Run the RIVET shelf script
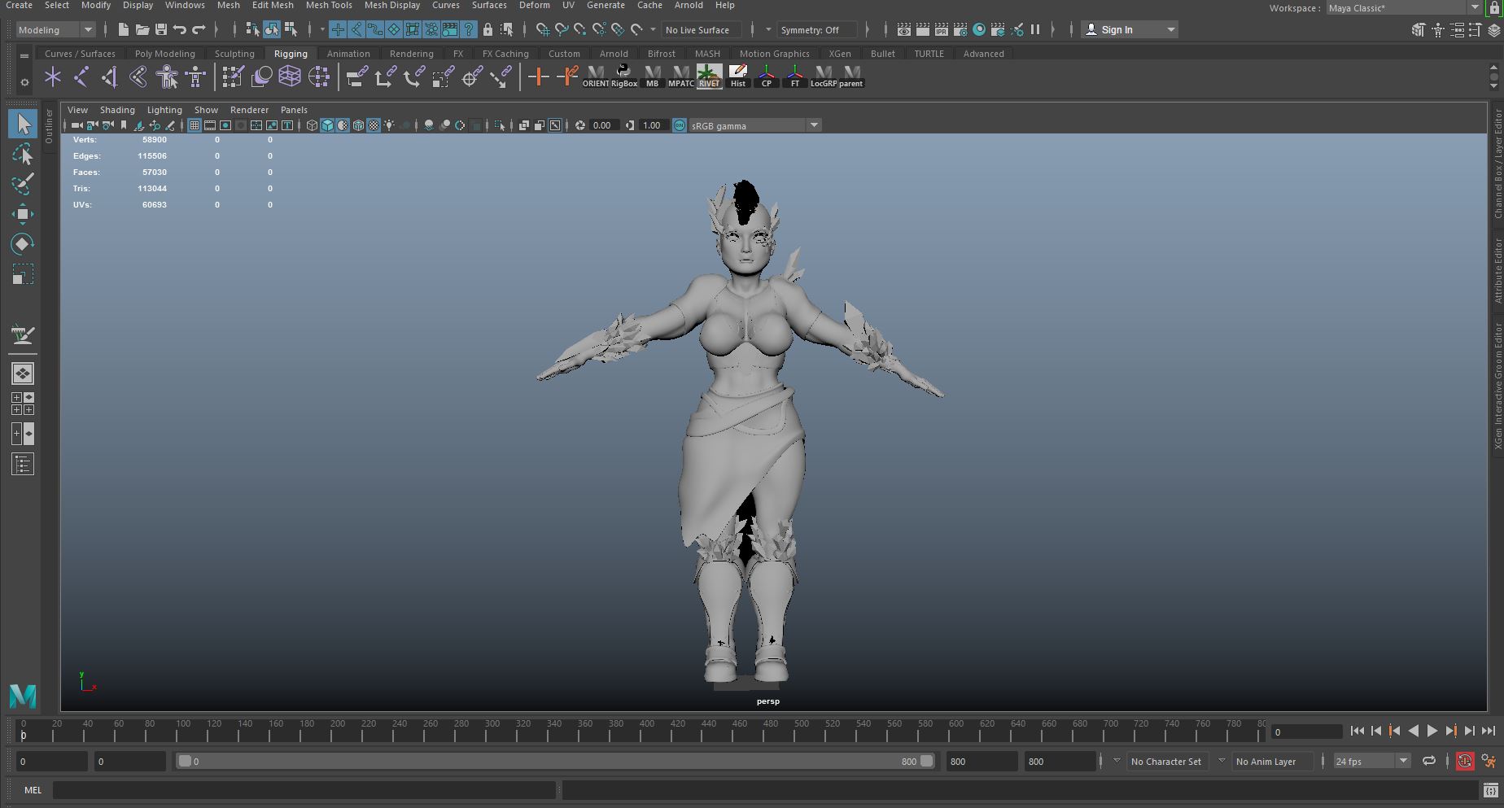This screenshot has width=1504, height=808. tap(709, 77)
